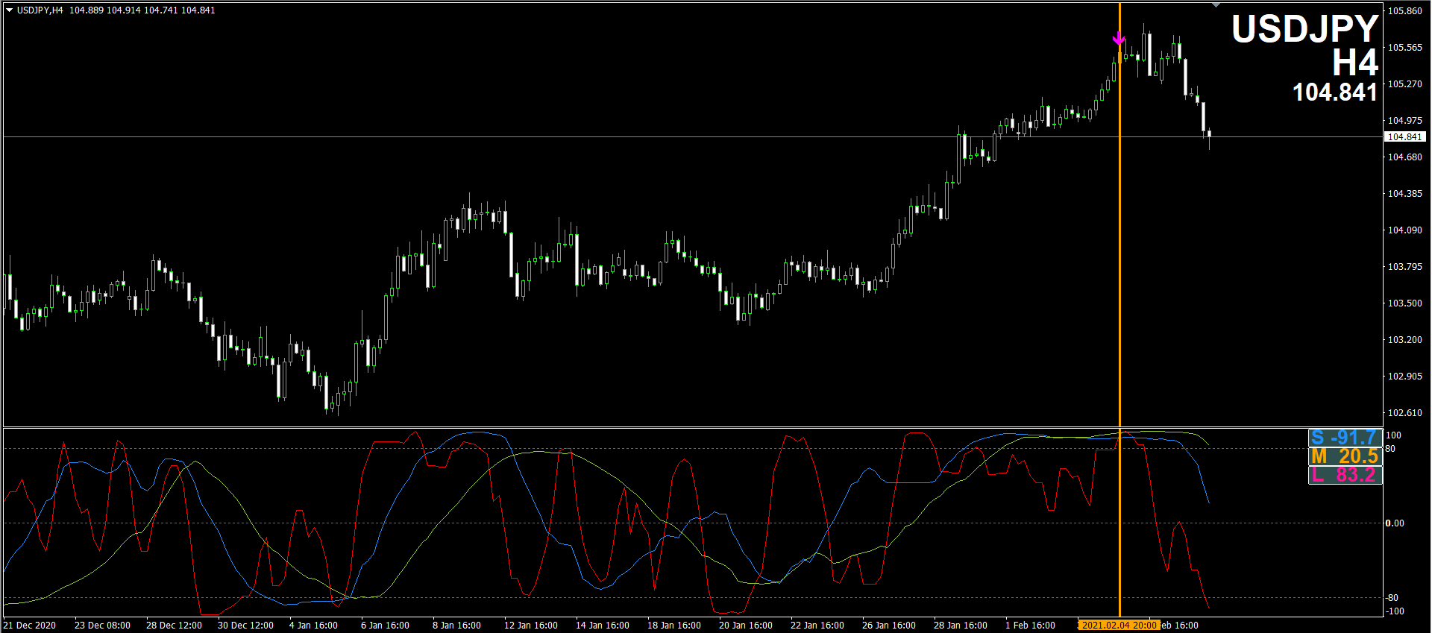Click the 23 Dec 08:00 time axis label
Image resolution: width=1432 pixels, height=633 pixels.
click(x=102, y=626)
